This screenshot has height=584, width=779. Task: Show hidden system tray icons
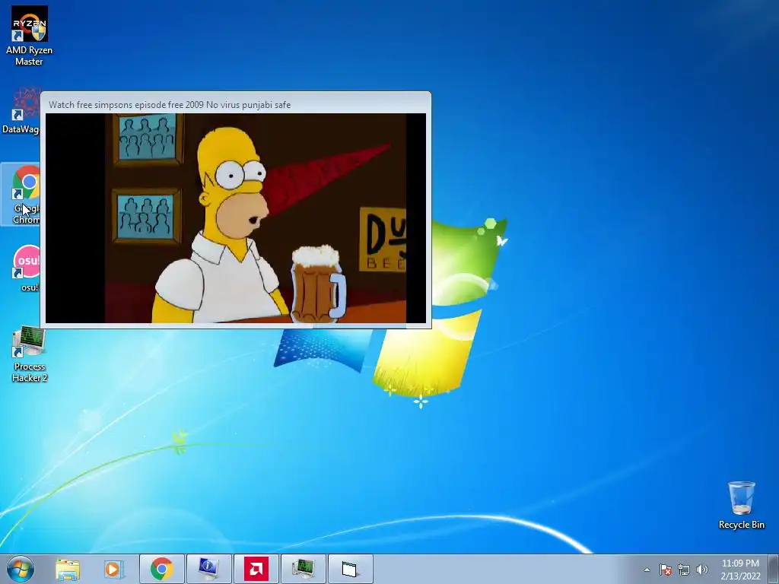[x=647, y=570]
